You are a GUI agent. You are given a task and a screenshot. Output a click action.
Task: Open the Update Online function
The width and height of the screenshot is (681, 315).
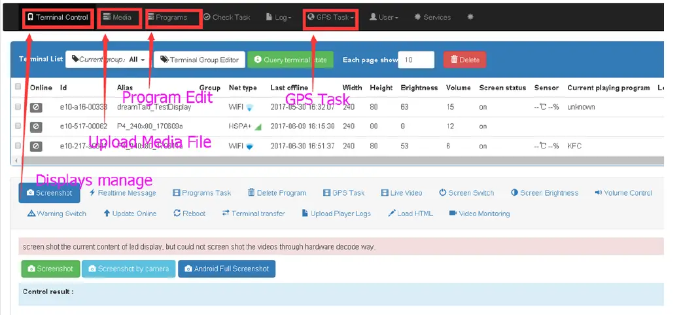point(130,213)
